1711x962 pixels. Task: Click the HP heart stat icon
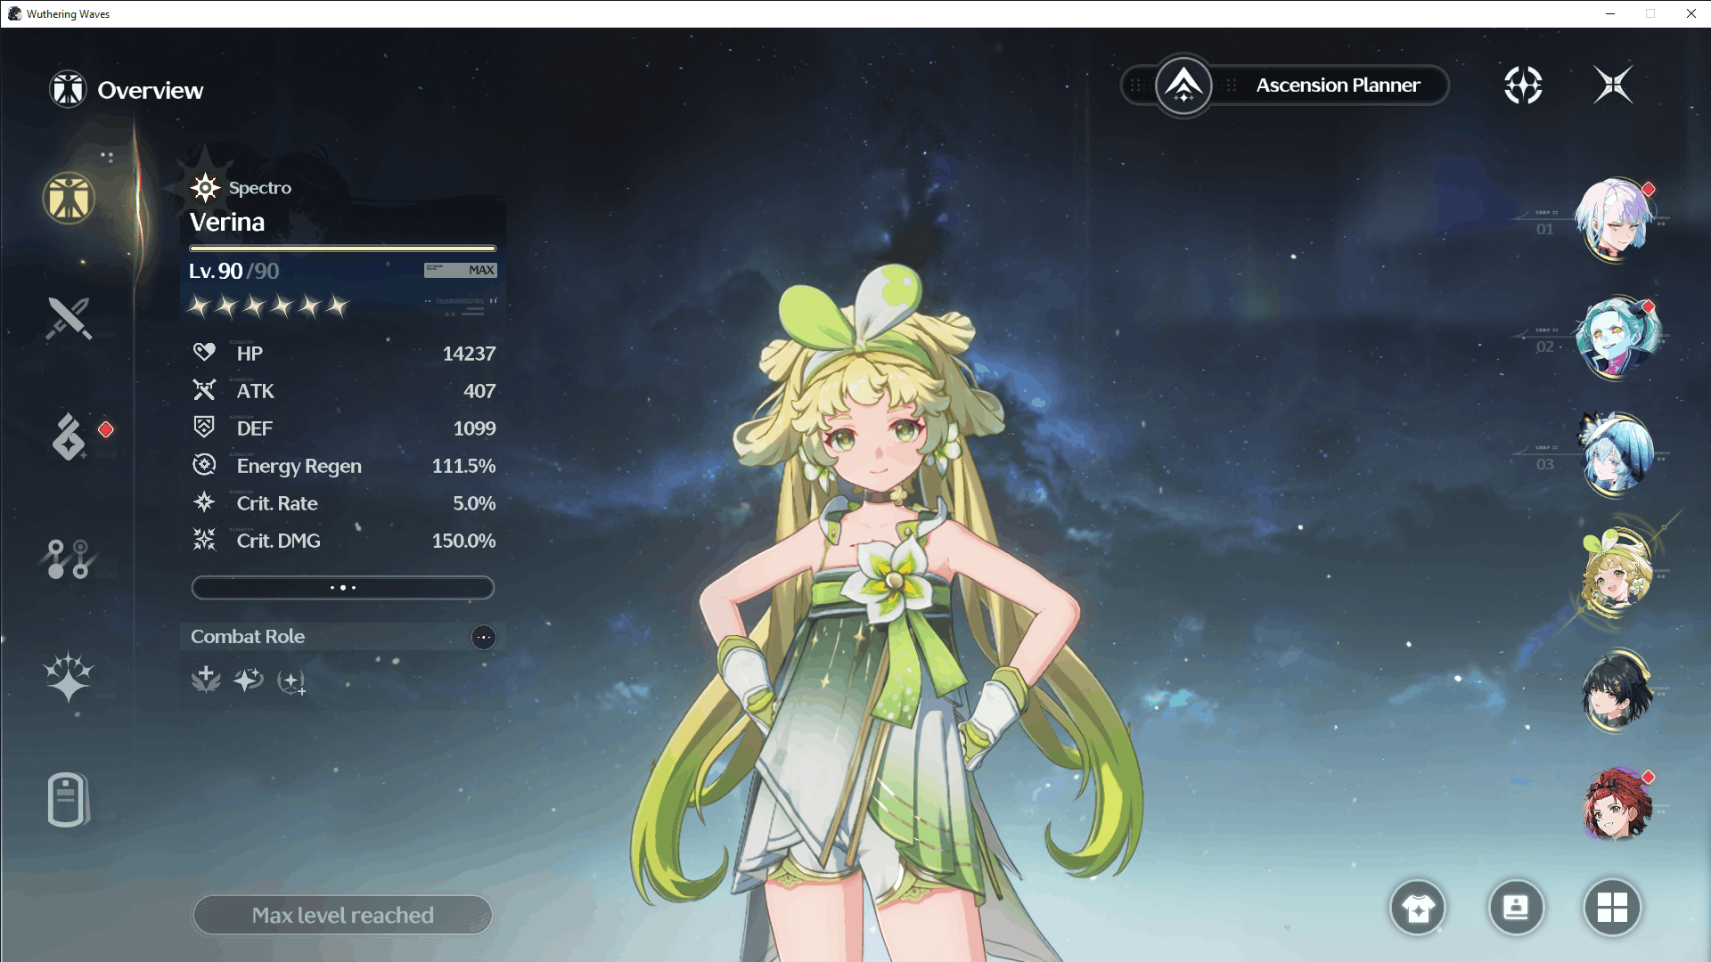click(x=204, y=353)
